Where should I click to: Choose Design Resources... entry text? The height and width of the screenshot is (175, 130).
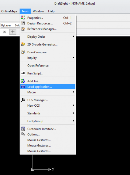coord(40,23)
